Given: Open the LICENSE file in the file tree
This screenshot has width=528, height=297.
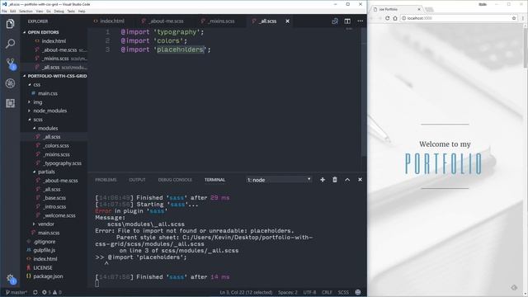Looking at the screenshot, I should pos(43,267).
